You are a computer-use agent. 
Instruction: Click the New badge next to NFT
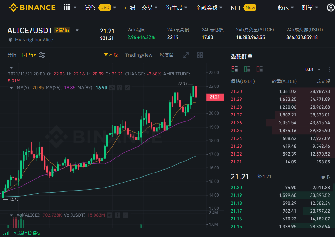tap(250, 8)
